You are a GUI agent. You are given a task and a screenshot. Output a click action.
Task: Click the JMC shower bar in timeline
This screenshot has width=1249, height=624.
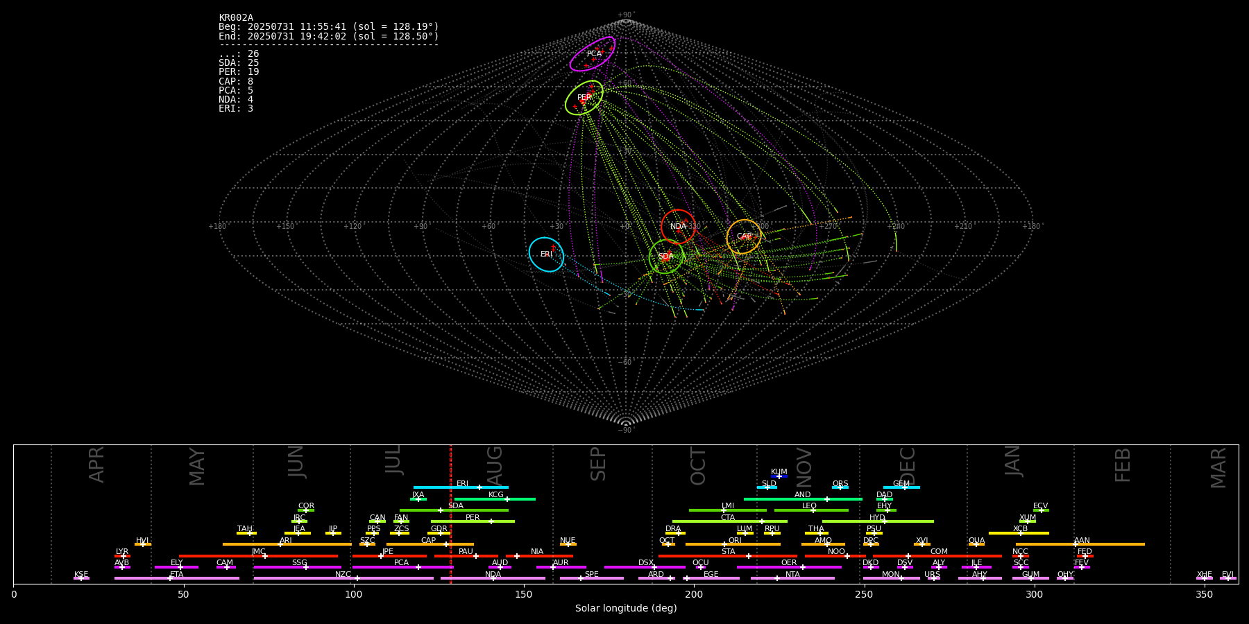tap(259, 556)
